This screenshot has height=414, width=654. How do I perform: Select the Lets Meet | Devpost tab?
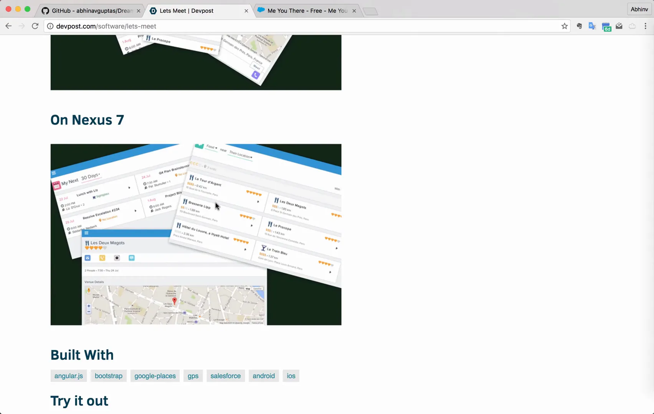click(x=199, y=11)
